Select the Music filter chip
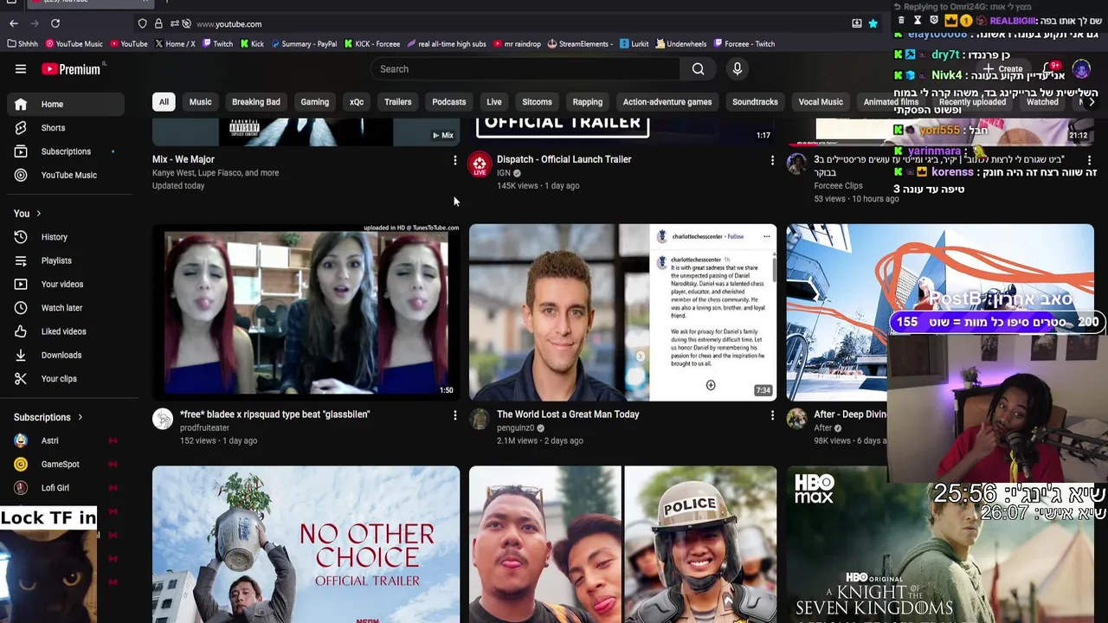1108x623 pixels. click(x=200, y=102)
